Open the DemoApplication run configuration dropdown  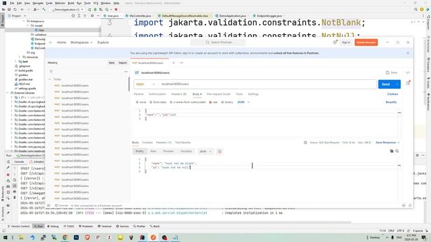[x=67, y=9]
